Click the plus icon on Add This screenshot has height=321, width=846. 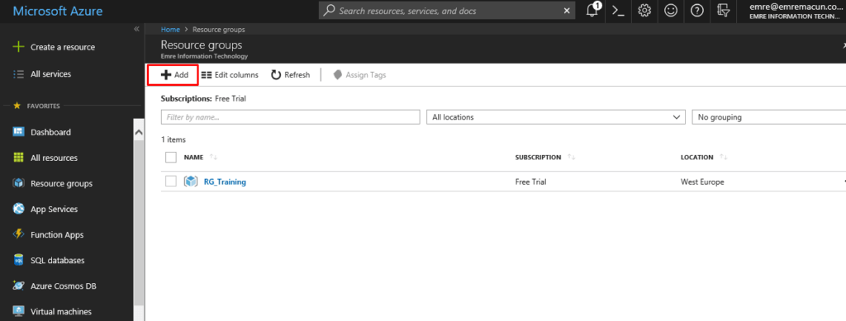166,75
